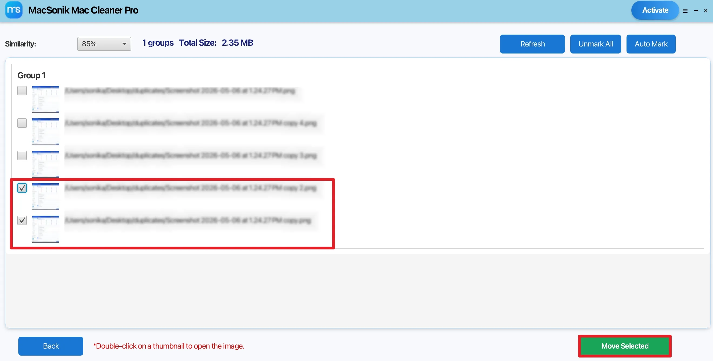
Task: Check the box for the copy 3.png file
Action: tap(22, 155)
